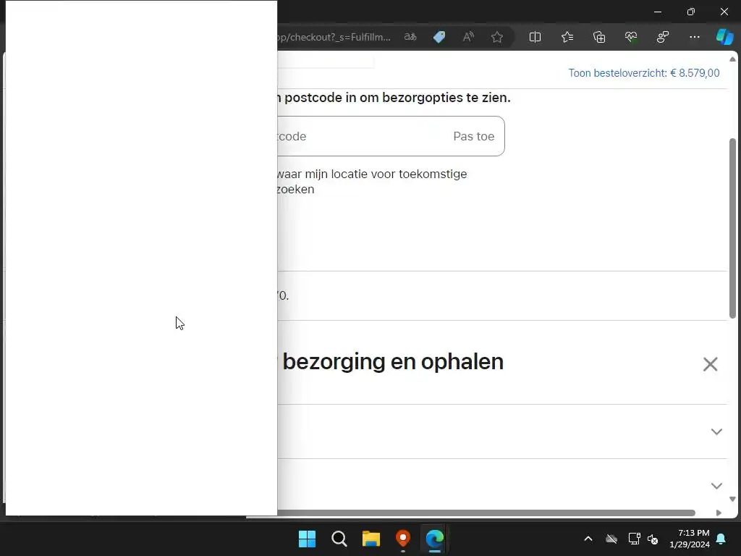The width and height of the screenshot is (741, 556).
Task: Click the scroll right arrow
Action: [x=719, y=513]
